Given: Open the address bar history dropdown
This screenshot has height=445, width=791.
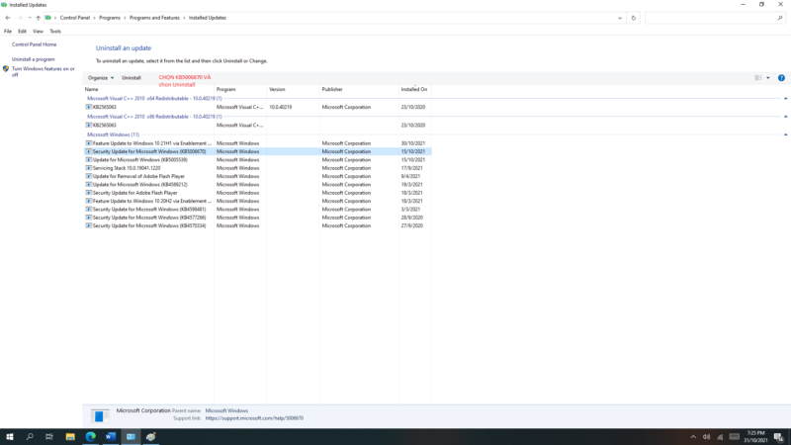Looking at the screenshot, I should (620, 18).
